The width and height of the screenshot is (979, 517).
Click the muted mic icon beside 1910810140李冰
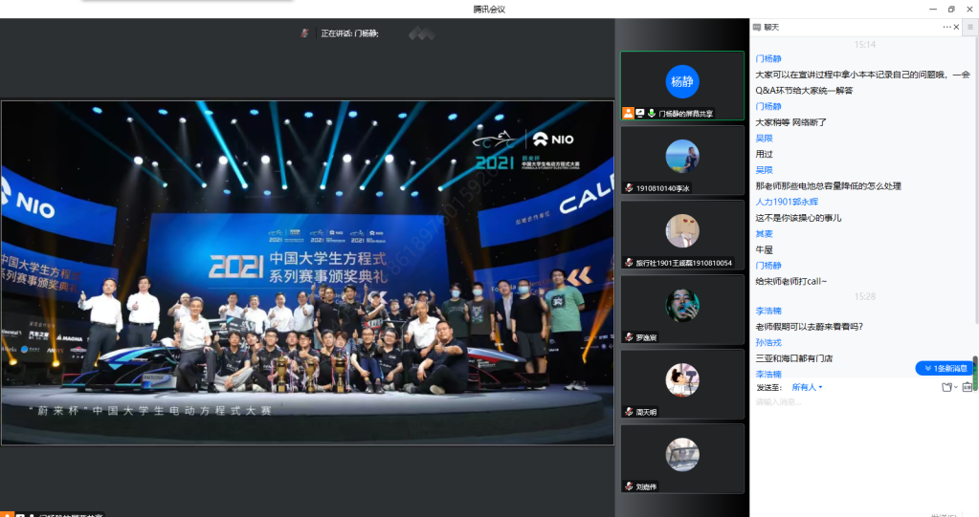tap(629, 188)
